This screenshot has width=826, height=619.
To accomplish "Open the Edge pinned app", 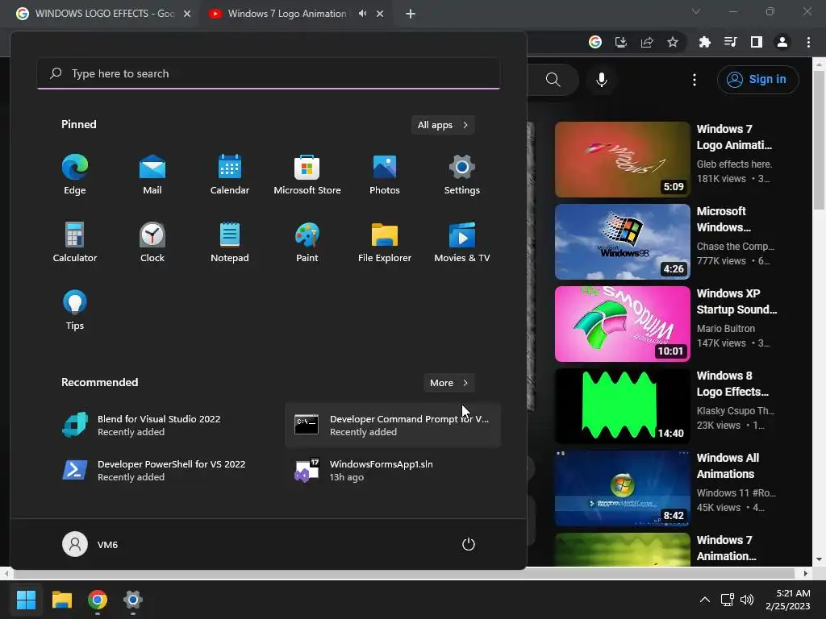I will [75, 175].
